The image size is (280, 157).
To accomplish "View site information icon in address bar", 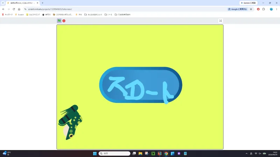I will pyautogui.click(x=25, y=9).
